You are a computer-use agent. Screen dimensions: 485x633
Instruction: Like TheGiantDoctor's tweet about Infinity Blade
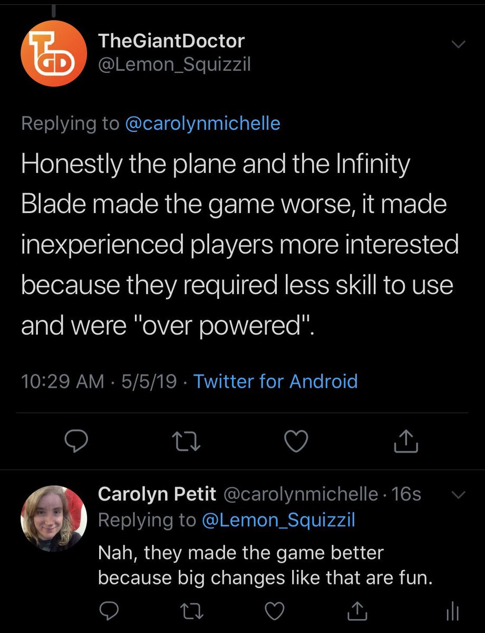click(296, 440)
